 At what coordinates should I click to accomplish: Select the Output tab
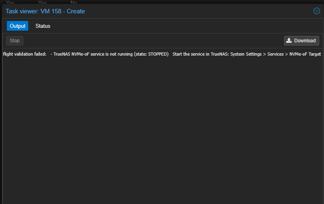[18, 26]
